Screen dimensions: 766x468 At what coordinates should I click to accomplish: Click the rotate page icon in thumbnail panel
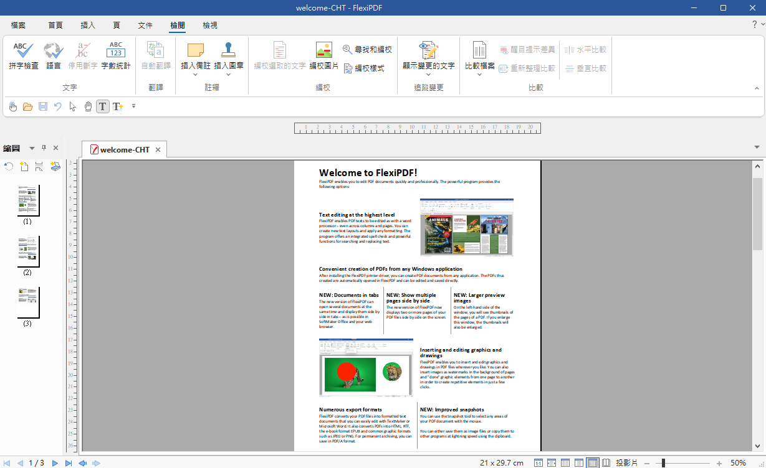9,167
